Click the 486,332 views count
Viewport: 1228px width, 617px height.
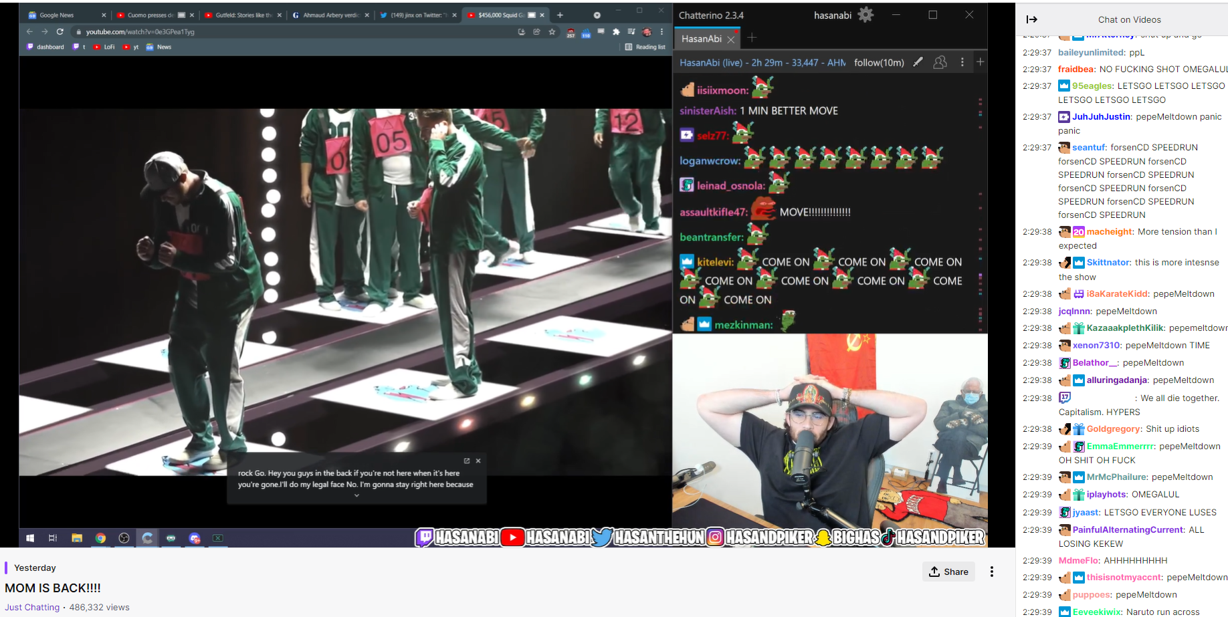point(99,607)
